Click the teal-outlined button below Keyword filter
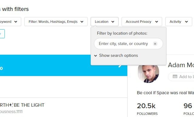This screenshot has width=194, height=117. pos(2,34)
